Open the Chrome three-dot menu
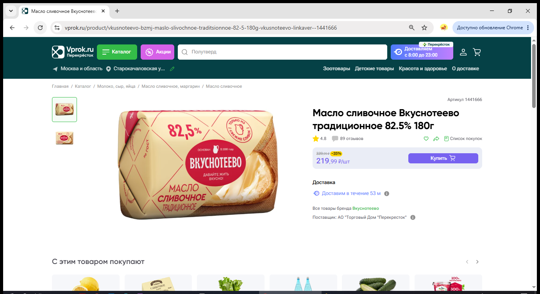The width and height of the screenshot is (540, 294). pyautogui.click(x=528, y=28)
